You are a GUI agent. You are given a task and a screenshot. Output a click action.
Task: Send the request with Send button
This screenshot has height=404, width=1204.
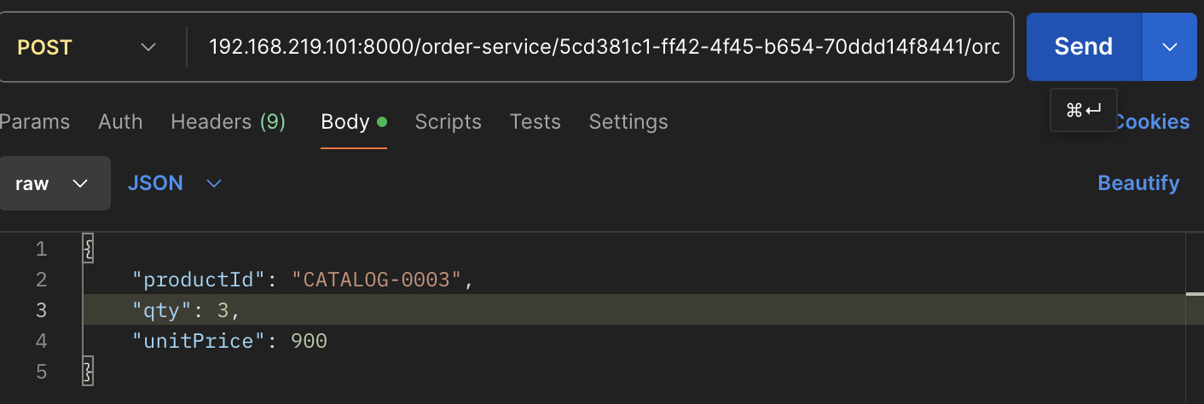point(1083,47)
